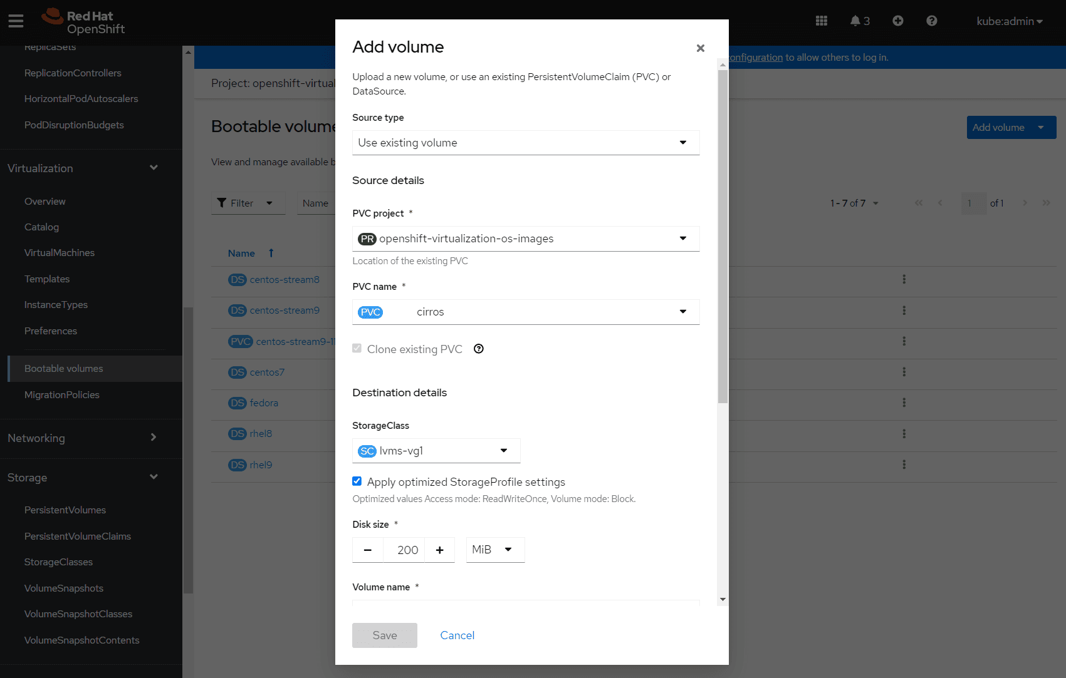Image resolution: width=1066 pixels, height=678 pixels.
Task: Click the plus (create) icon in top bar
Action: 897,20
